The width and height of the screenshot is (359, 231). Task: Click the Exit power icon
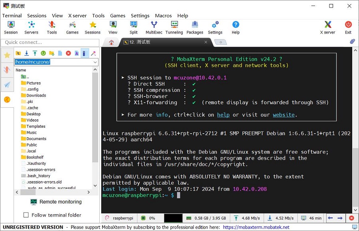(348, 28)
